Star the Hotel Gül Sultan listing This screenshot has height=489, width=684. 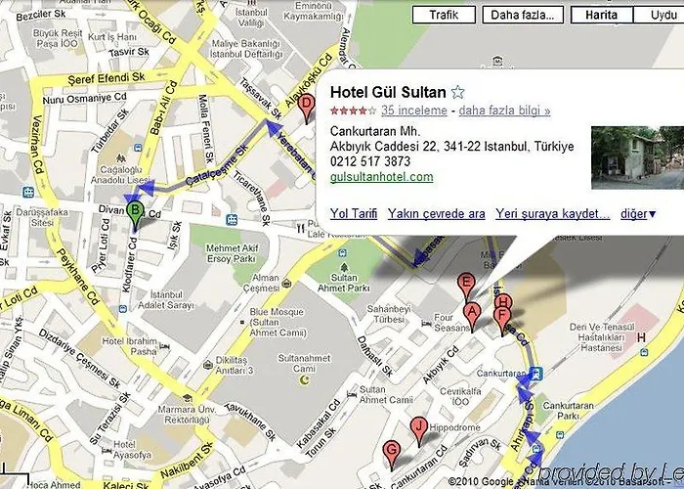pyautogui.click(x=457, y=92)
